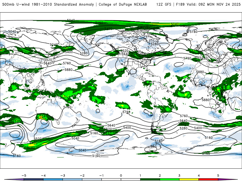Click the '0' colorbar tick label
The image size is (242, 181).
[x=121, y=176]
